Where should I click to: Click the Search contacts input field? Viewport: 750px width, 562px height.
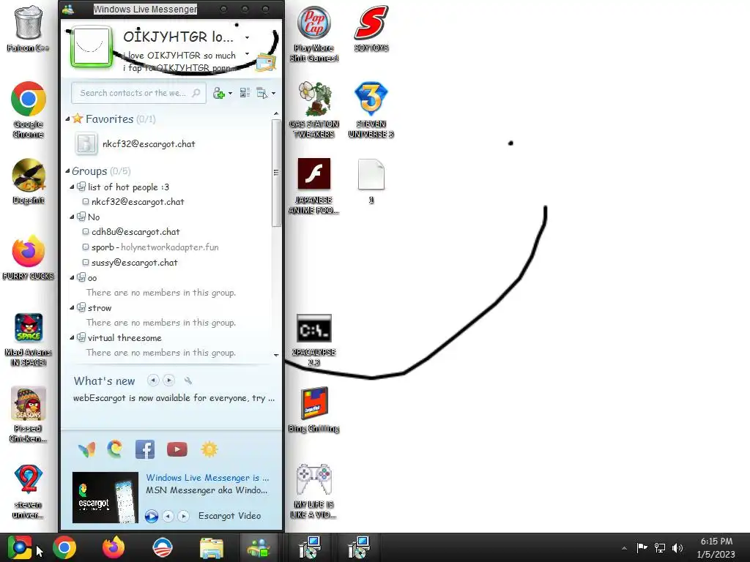click(x=138, y=93)
